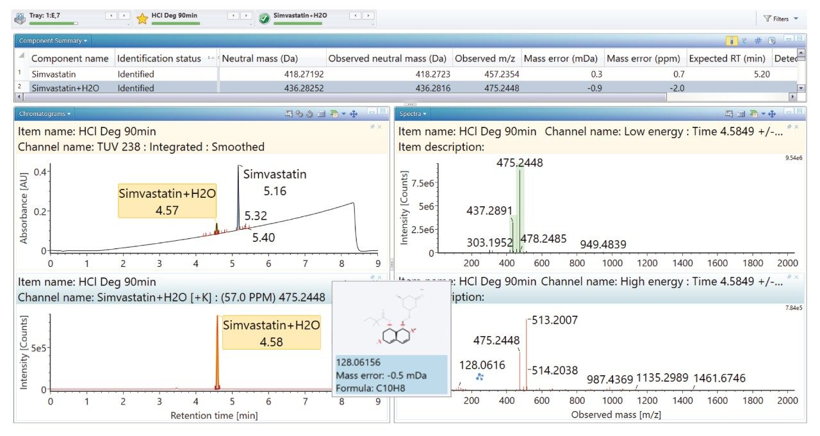Click Simvastatin 5.16 peak label

275,182
